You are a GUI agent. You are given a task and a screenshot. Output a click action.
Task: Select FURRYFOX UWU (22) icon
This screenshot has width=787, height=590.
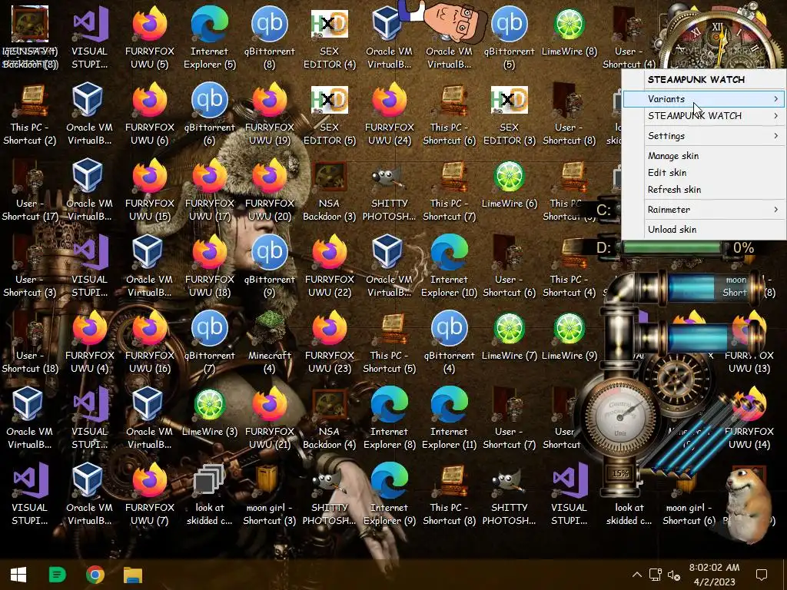[329, 267]
